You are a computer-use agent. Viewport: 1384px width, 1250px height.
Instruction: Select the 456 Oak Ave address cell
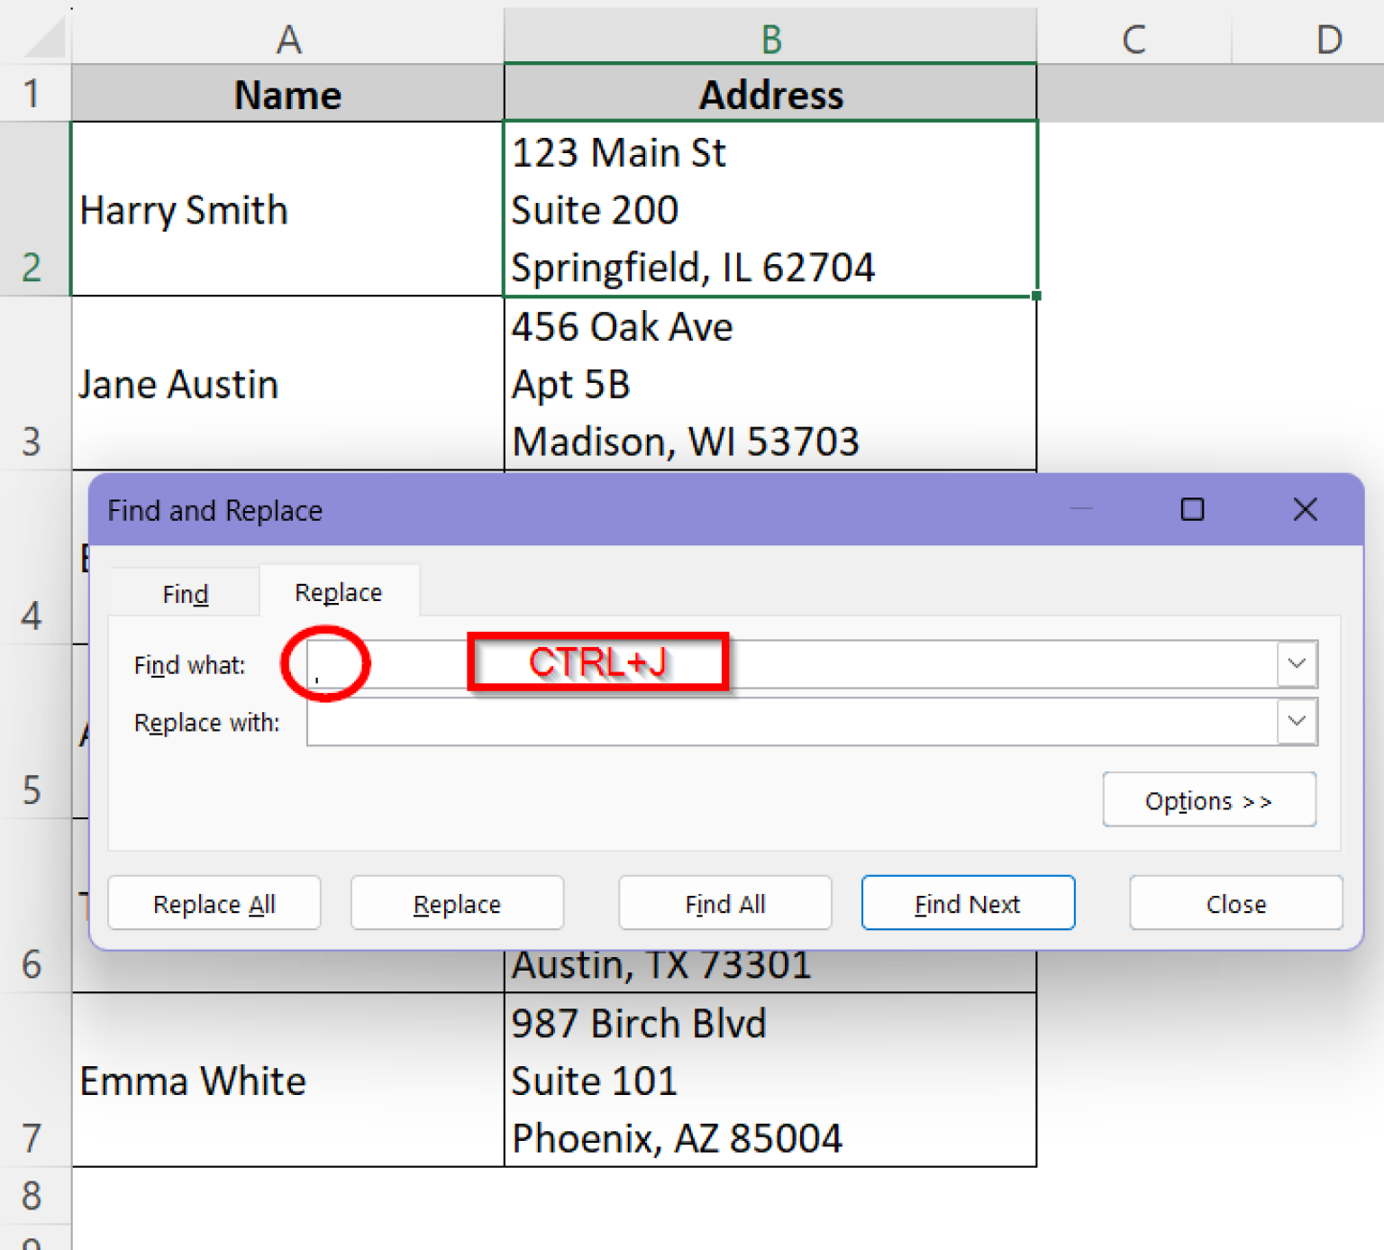coord(771,383)
